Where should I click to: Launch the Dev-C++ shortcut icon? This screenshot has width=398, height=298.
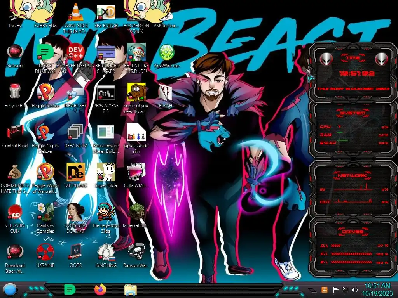click(x=76, y=52)
